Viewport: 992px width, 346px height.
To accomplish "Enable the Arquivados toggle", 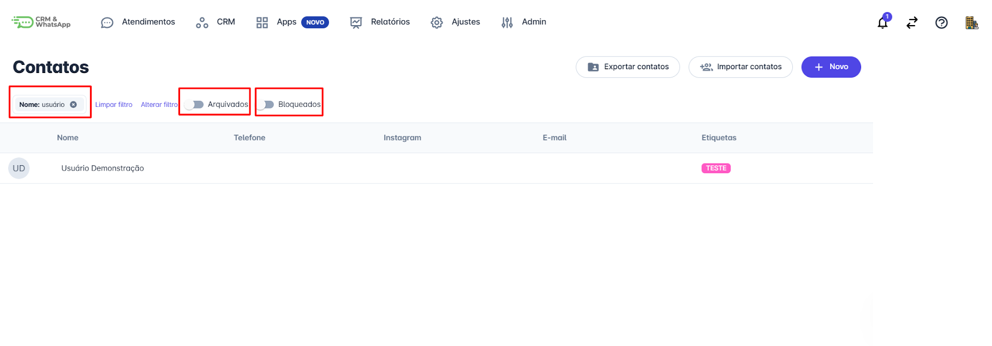I will 194,105.
